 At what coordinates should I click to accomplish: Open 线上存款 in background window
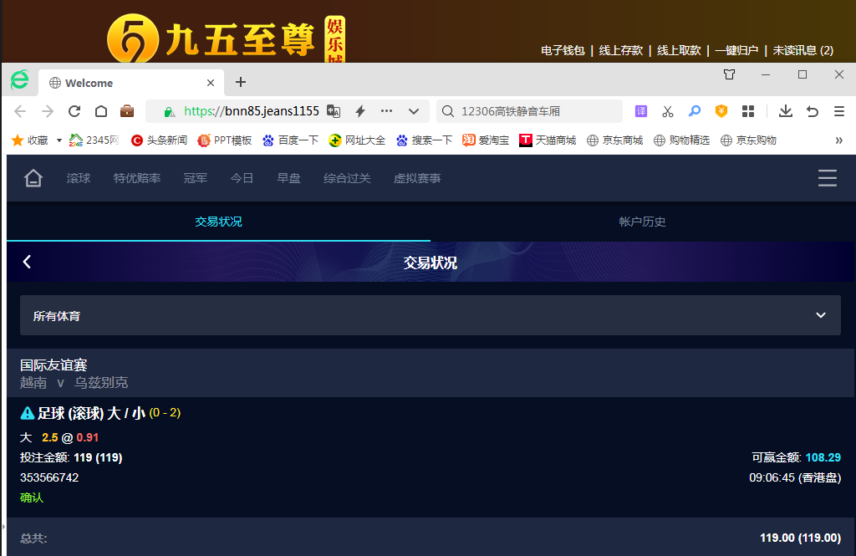coord(621,50)
